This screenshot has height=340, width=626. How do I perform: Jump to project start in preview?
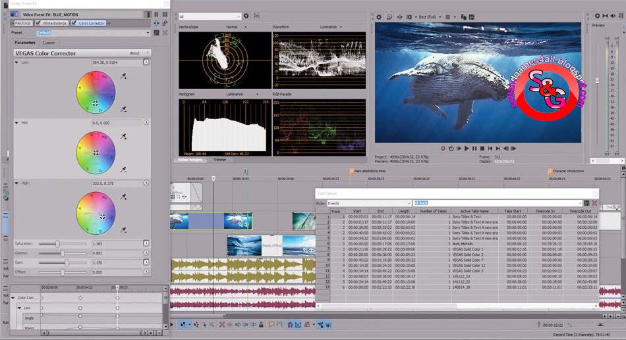[x=490, y=148]
